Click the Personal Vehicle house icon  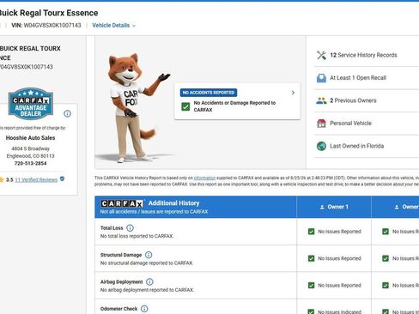point(321,124)
